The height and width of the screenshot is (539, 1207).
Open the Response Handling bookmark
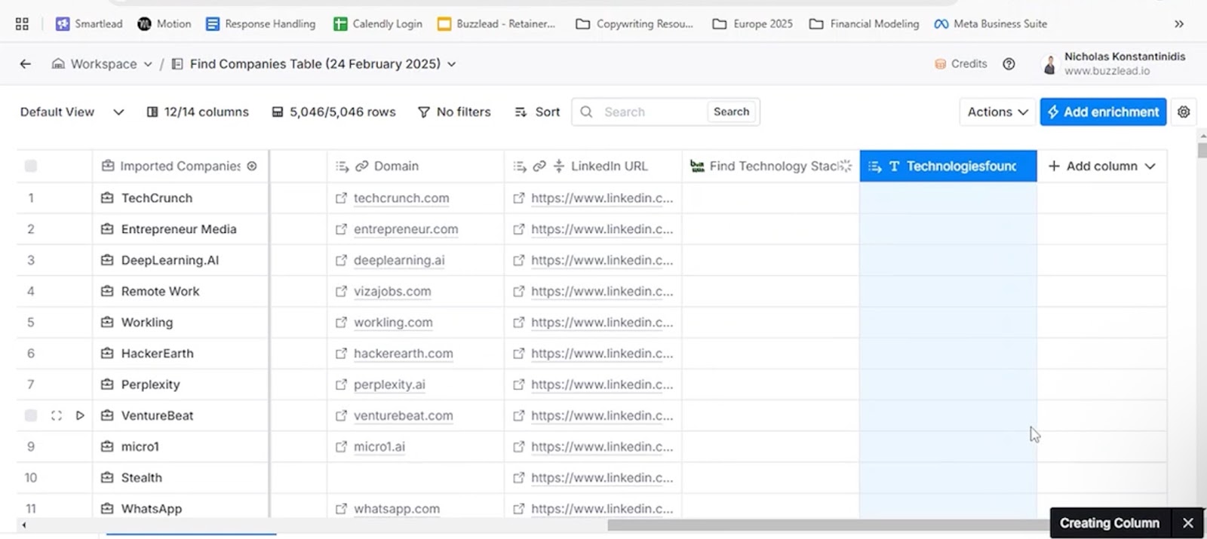261,24
